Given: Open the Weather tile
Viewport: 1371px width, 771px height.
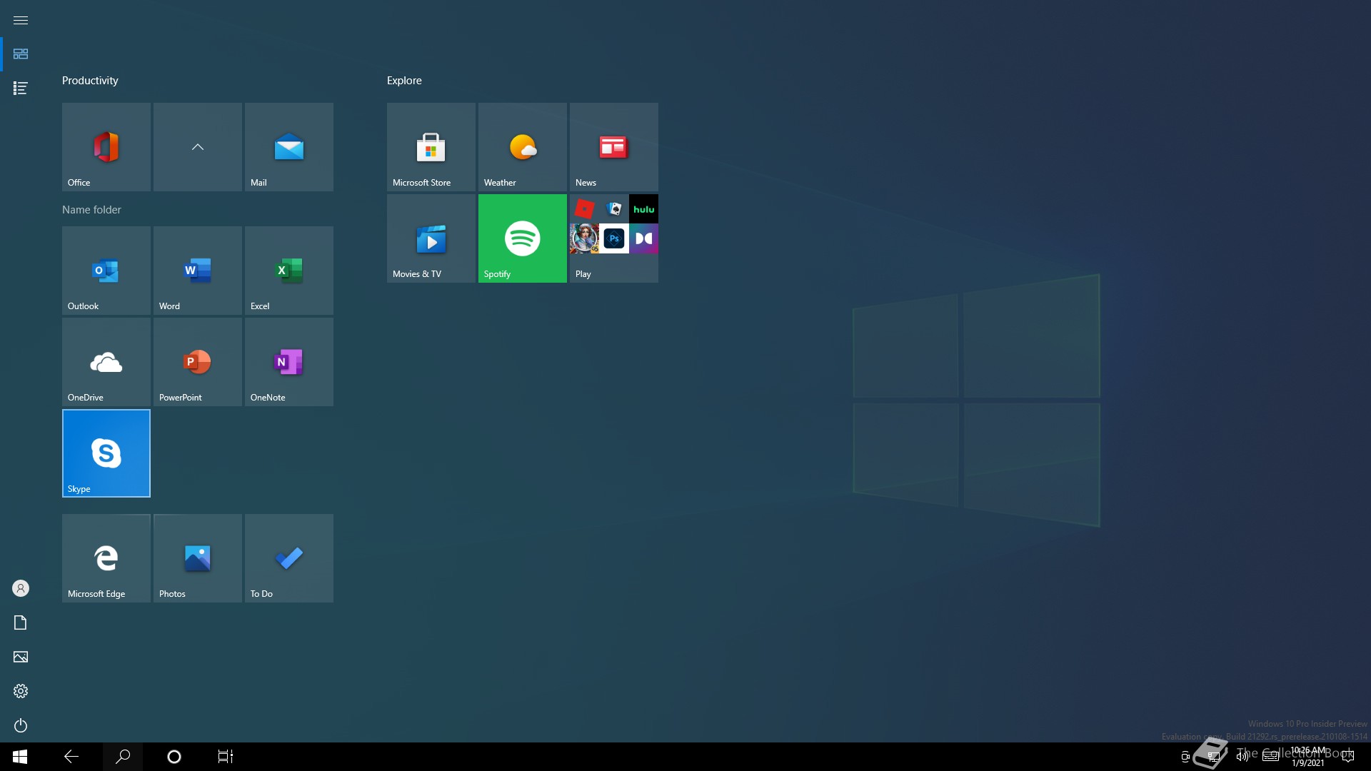Looking at the screenshot, I should [522, 146].
